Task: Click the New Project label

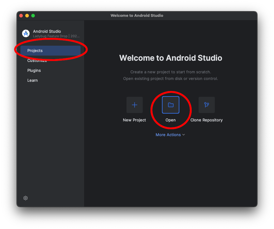Action: click(134, 120)
